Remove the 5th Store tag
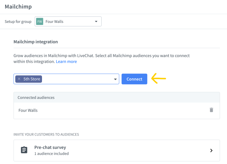Image resolution: width=227 pixels, height=164 pixels. point(19,79)
